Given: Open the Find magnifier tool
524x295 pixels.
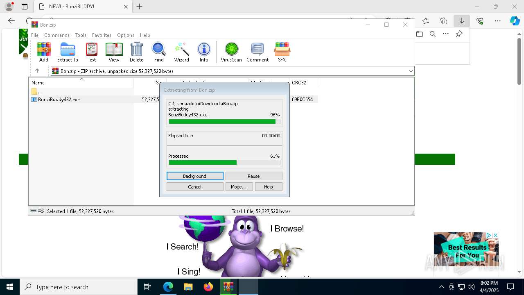Looking at the screenshot, I should pyautogui.click(x=159, y=52).
